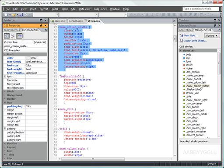This screenshot has width=224, height=168.
Task: Open the Font combo box dropdown
Action: 96,14
